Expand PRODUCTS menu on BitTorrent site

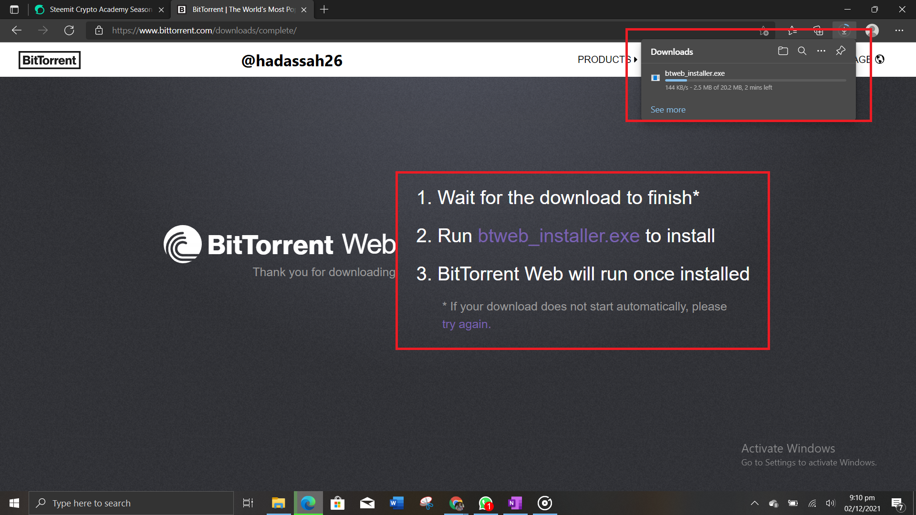tap(607, 60)
